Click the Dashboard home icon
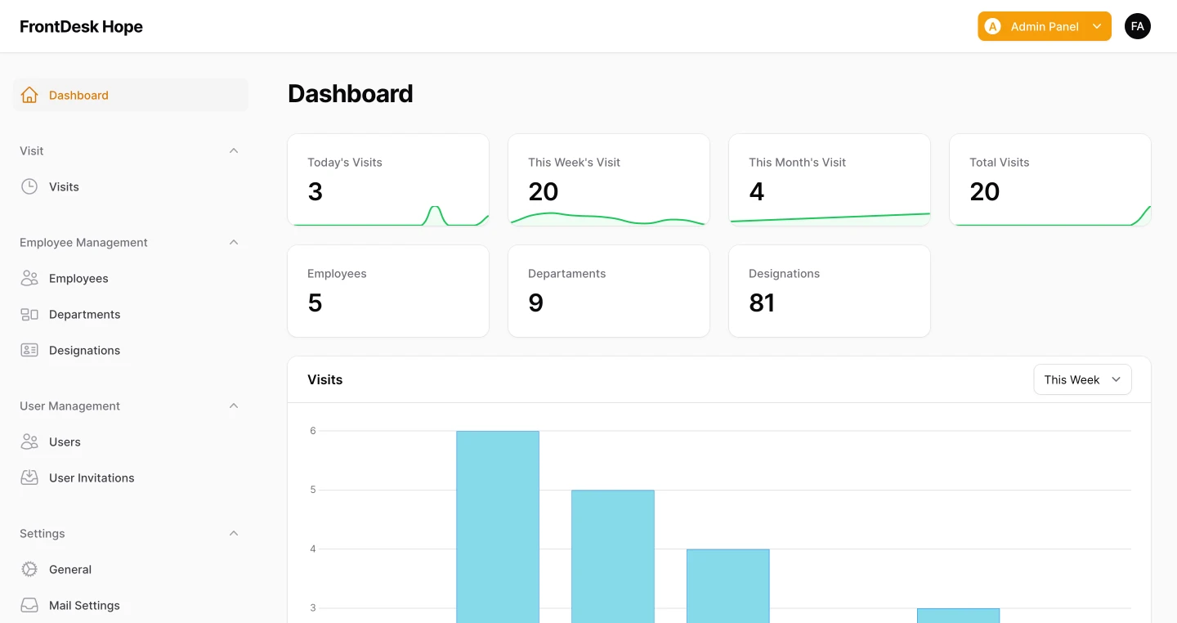The image size is (1177, 623). pyautogui.click(x=29, y=95)
